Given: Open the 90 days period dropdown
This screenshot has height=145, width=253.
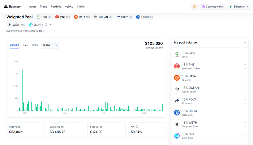Looking at the screenshot, I should click(x=50, y=45).
